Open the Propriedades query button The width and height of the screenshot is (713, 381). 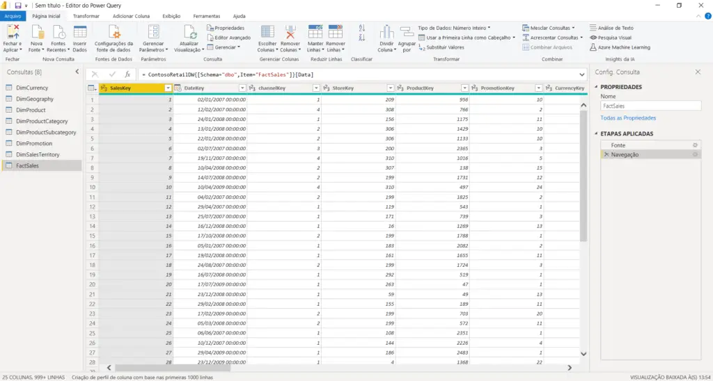click(226, 28)
